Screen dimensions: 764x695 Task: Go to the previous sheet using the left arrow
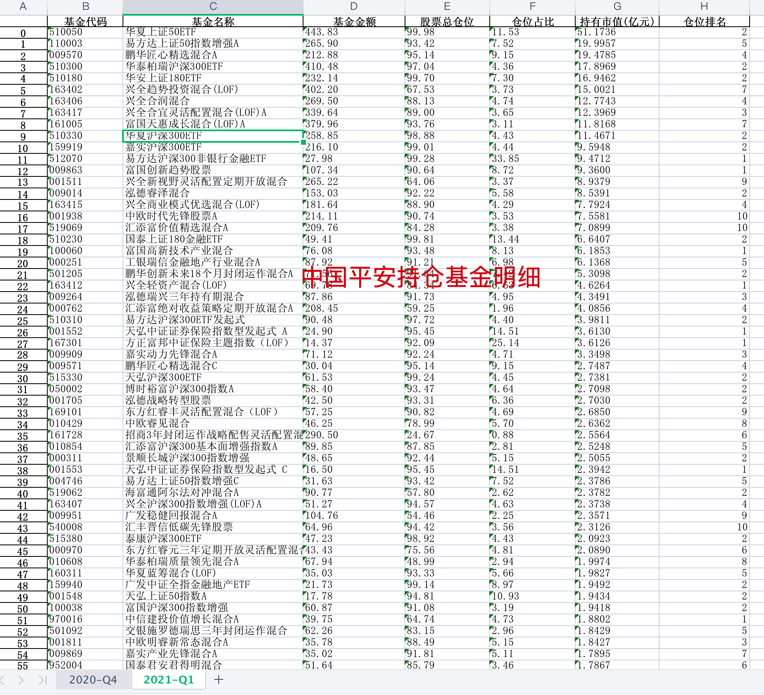pyautogui.click(x=2, y=680)
